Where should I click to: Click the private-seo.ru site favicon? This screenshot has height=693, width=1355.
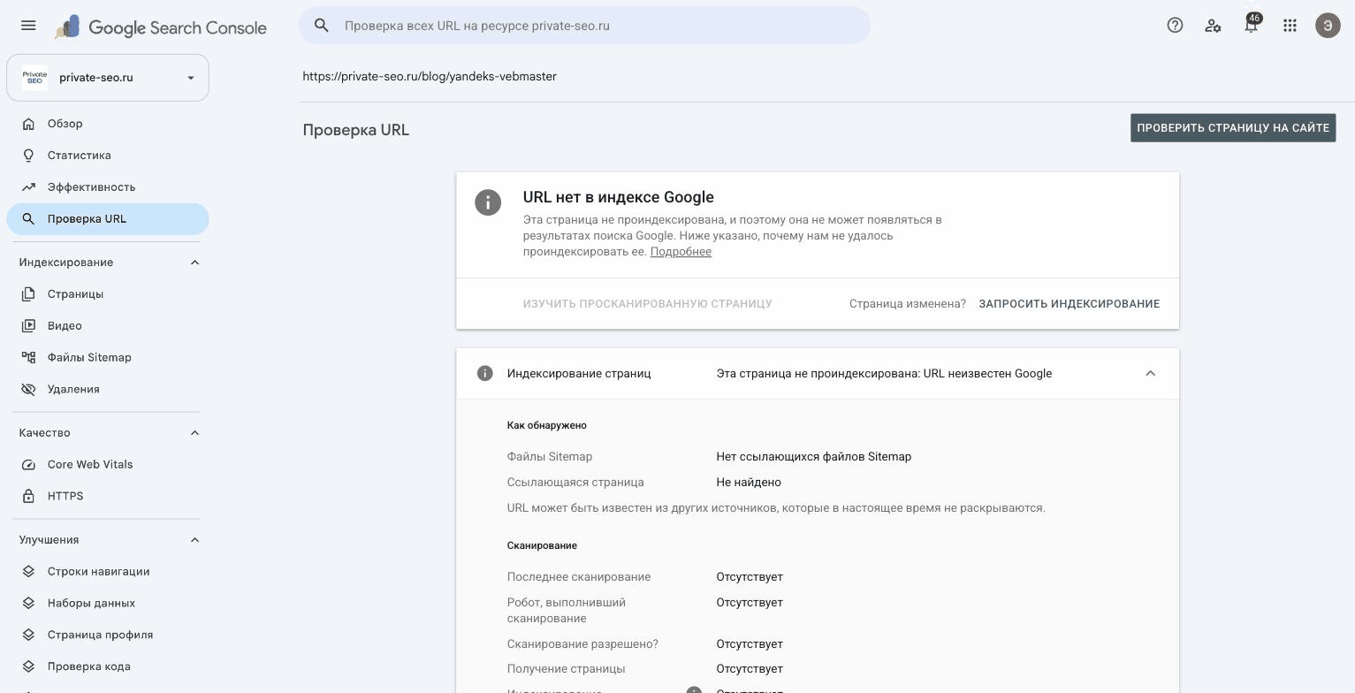pyautogui.click(x=34, y=78)
